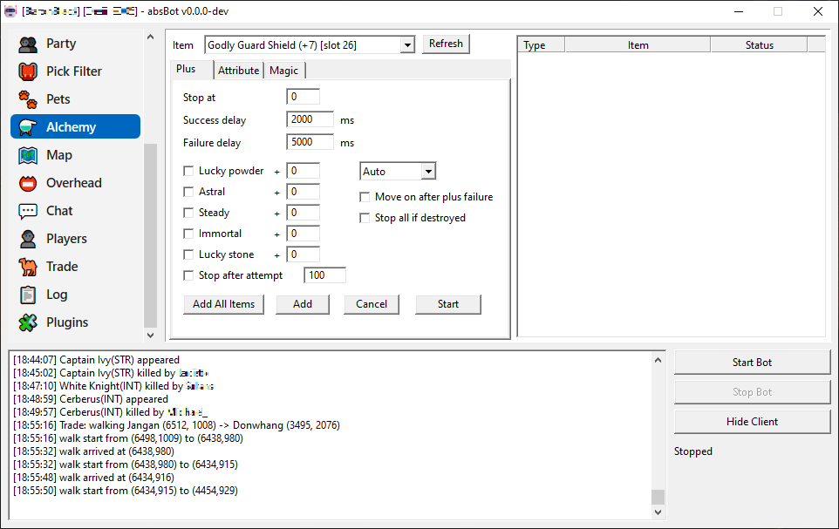Click the Stop after attempt count field

(x=324, y=275)
